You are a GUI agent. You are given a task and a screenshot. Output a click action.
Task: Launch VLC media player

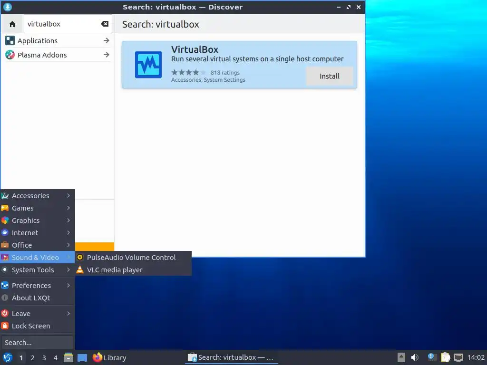pyautogui.click(x=133, y=270)
